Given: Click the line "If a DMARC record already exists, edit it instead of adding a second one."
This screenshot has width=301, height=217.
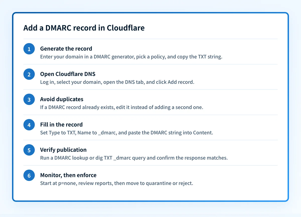Looking at the screenshot, I should (x=122, y=107).
